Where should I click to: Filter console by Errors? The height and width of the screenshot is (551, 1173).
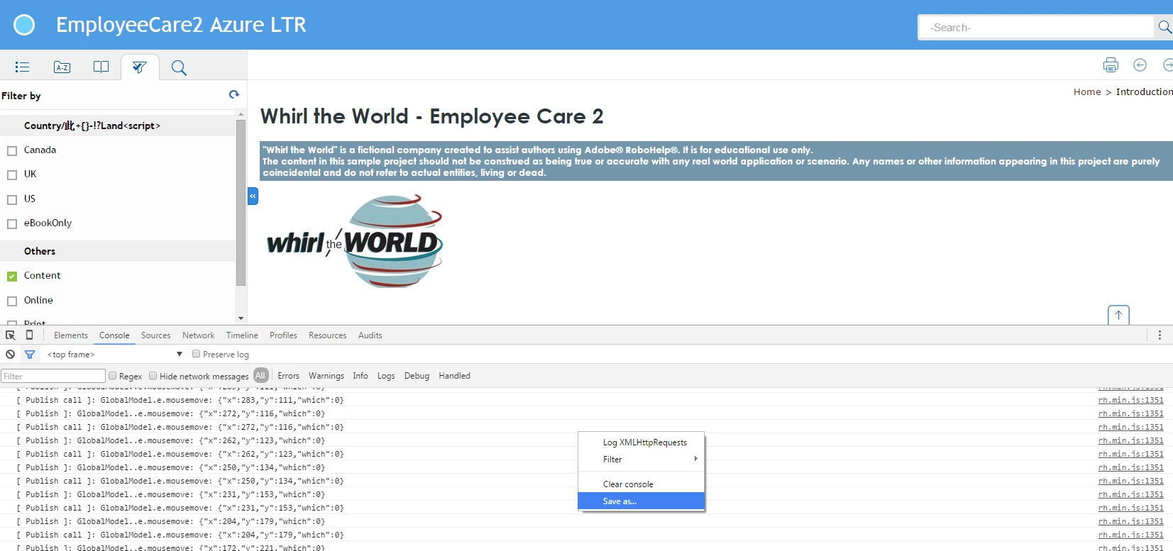tap(288, 376)
